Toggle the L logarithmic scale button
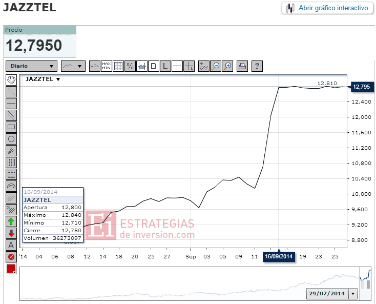This screenshot has width=376, height=304. 165,66
